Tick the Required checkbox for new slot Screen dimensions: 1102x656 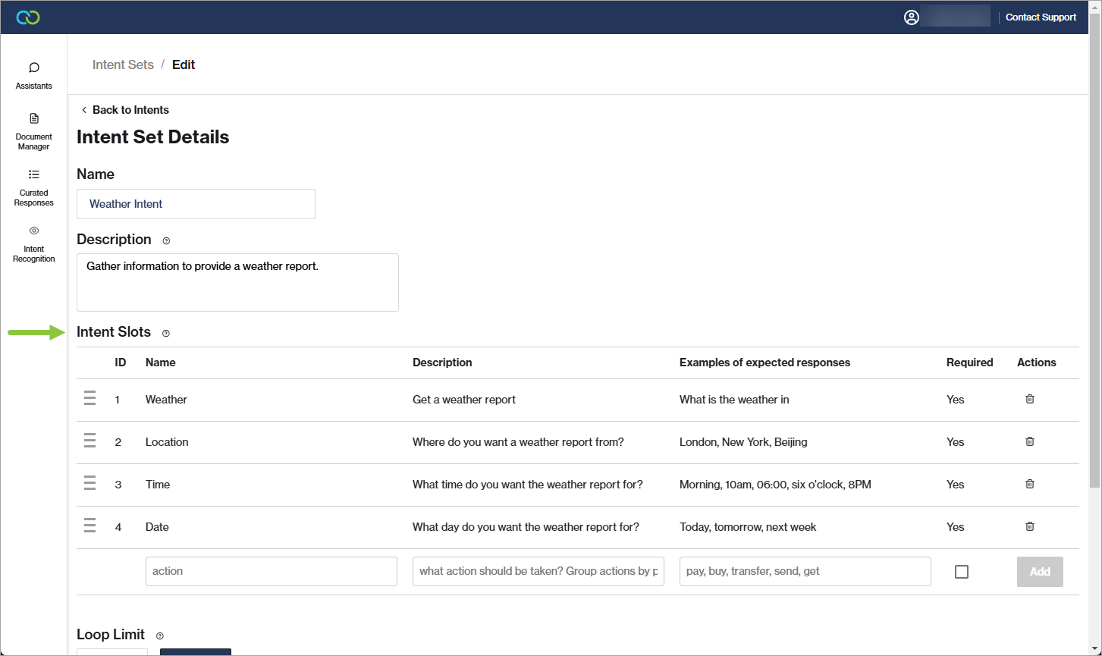click(961, 572)
